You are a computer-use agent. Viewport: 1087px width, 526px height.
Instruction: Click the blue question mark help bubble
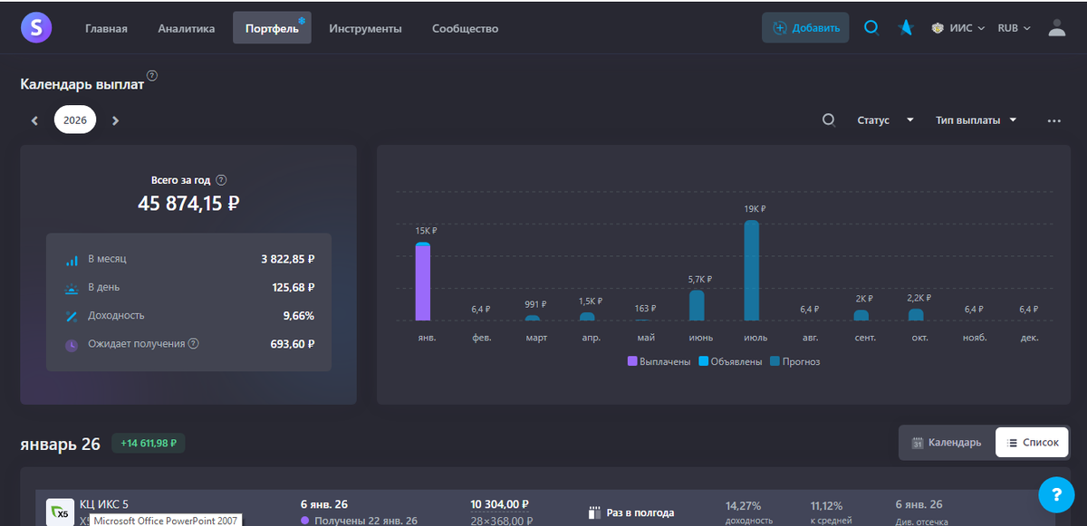(1055, 494)
